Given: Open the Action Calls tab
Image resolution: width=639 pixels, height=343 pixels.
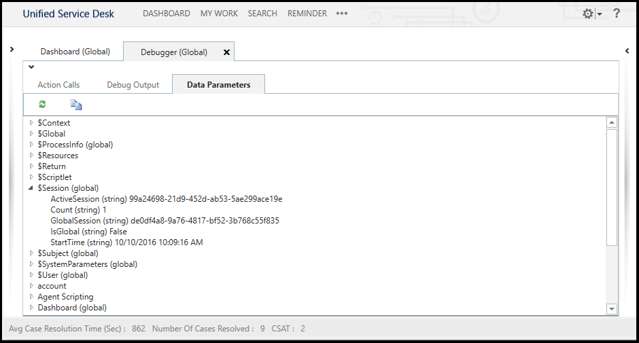Looking at the screenshot, I should point(58,85).
